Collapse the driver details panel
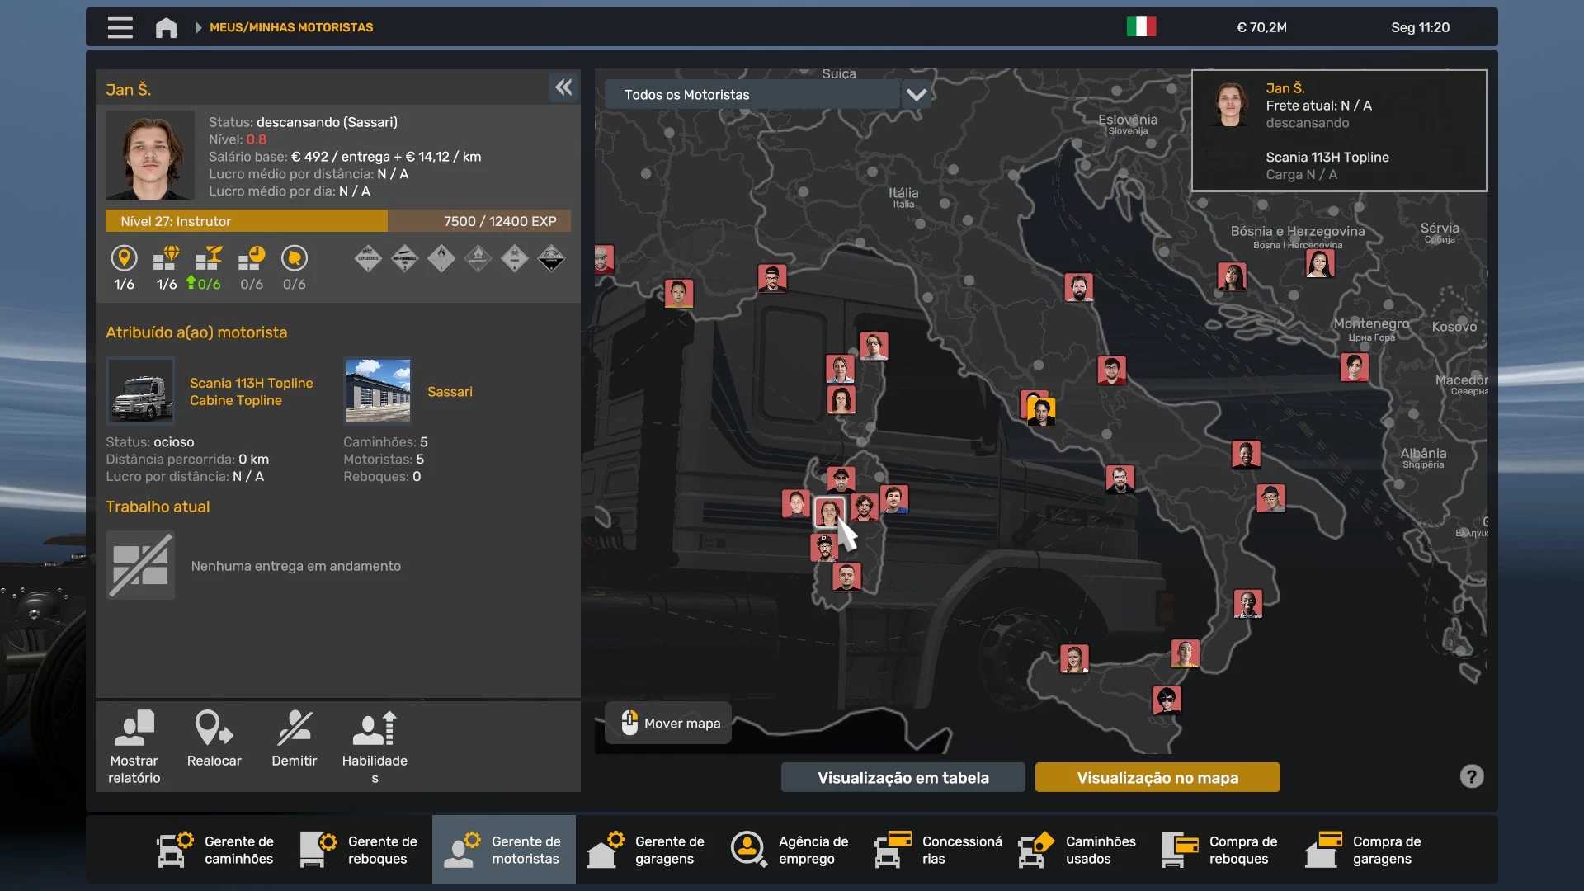Viewport: 1584px width, 891px height. coord(563,87)
